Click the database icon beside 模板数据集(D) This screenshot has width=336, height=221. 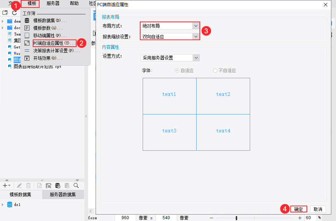(27, 20)
